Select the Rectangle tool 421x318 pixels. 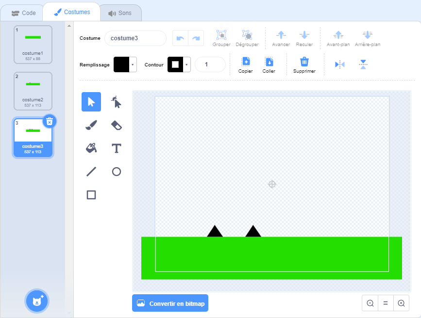click(x=91, y=195)
